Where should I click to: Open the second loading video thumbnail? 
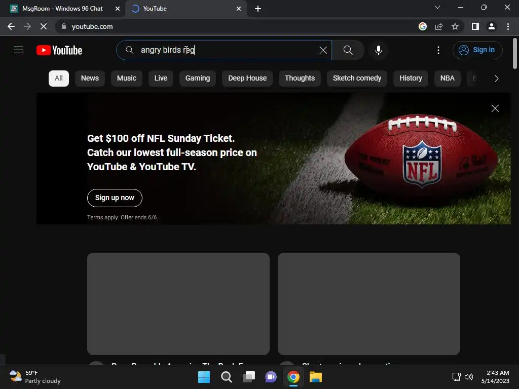tap(369, 304)
